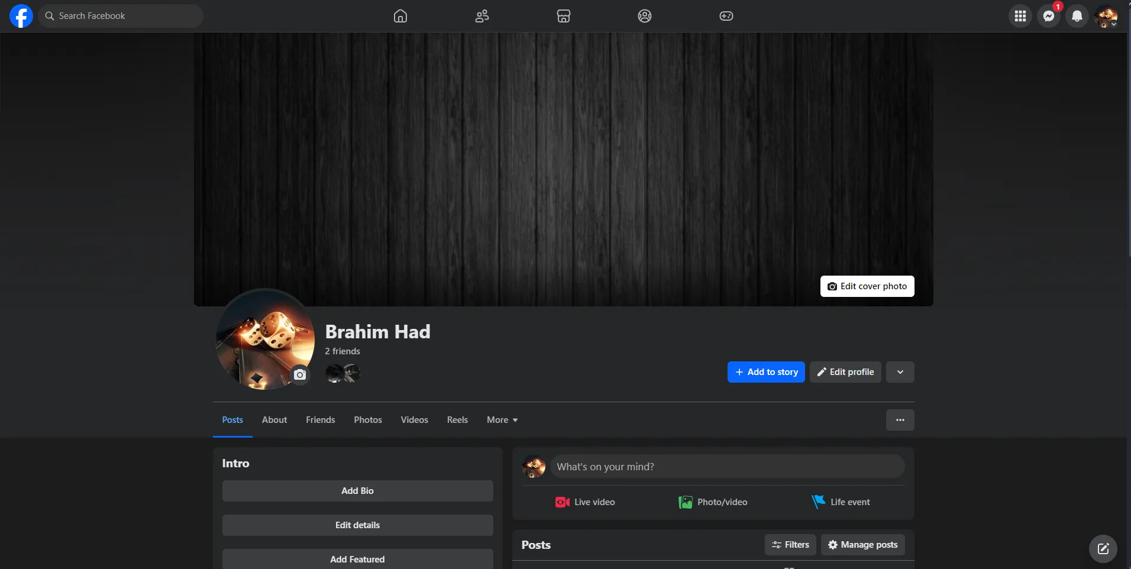This screenshot has width=1131, height=569.
Task: Switch to the Photos tab
Action: pyautogui.click(x=368, y=420)
